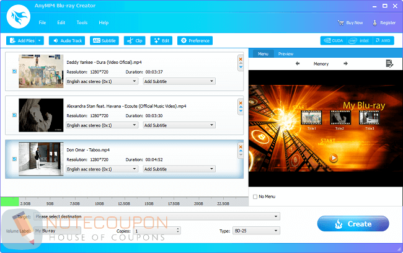Uncheck Alexandra Stan Ecoute video

pos(14,115)
